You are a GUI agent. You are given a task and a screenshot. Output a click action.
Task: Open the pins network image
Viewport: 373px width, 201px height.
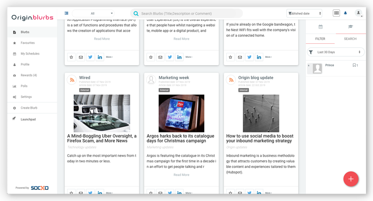coord(261,113)
